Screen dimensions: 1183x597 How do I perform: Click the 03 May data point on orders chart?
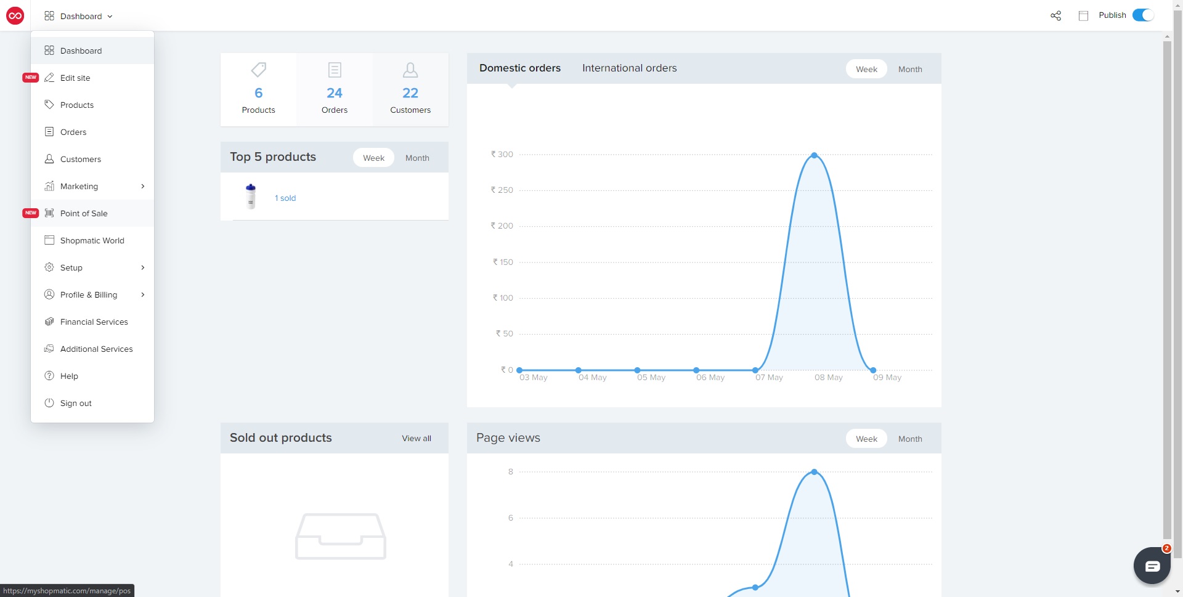(519, 370)
